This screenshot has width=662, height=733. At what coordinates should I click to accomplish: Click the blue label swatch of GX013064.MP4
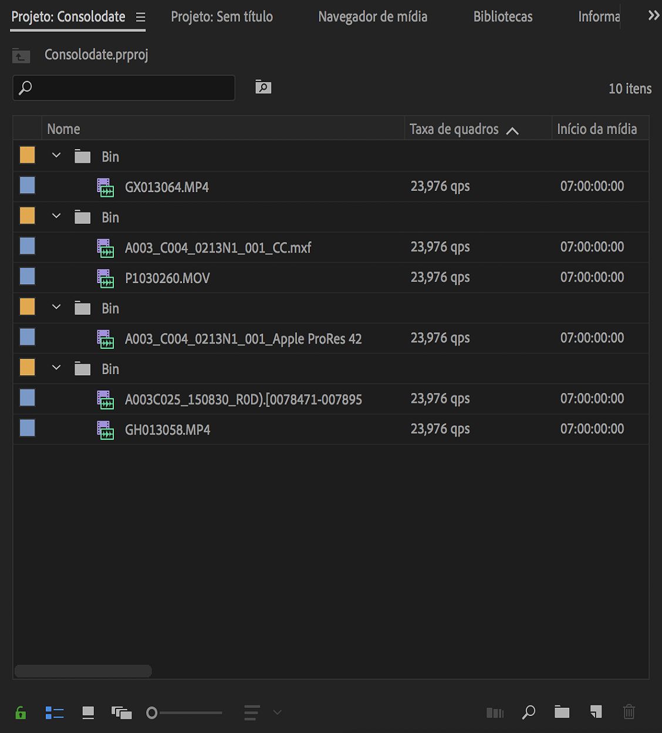pyautogui.click(x=28, y=186)
